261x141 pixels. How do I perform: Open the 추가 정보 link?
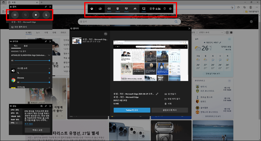[29, 124]
